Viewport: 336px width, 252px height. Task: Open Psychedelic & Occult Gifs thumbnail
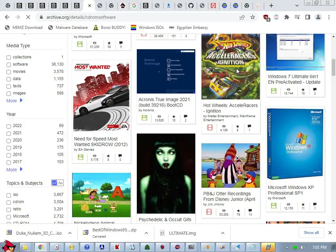[166, 174]
